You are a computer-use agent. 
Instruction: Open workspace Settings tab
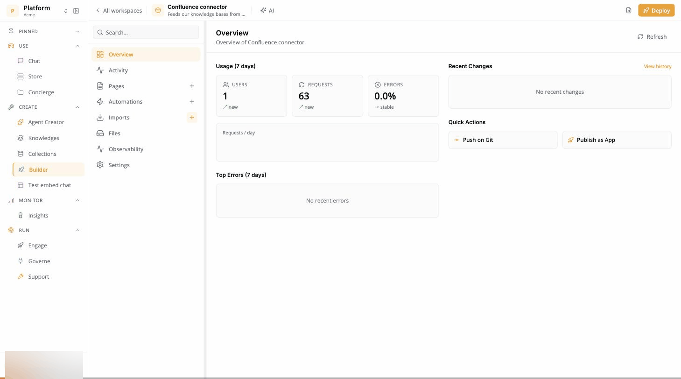pyautogui.click(x=146, y=165)
